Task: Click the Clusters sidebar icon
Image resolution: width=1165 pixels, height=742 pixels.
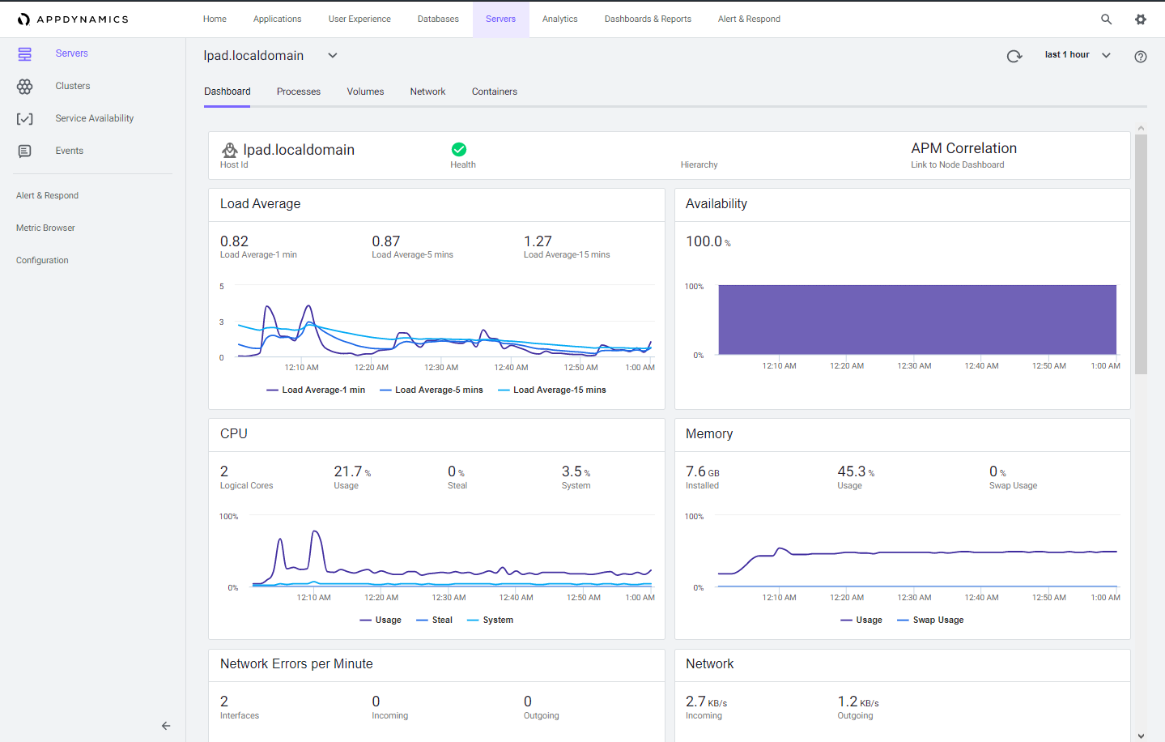Action: click(x=25, y=86)
